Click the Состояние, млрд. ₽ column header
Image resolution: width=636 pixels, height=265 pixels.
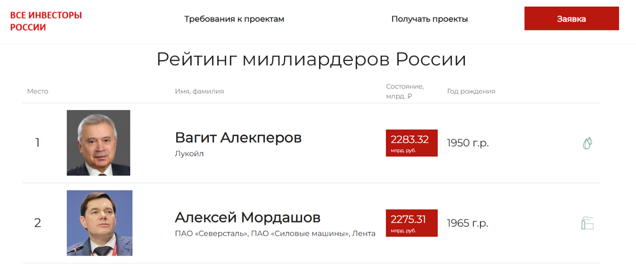[x=405, y=91]
